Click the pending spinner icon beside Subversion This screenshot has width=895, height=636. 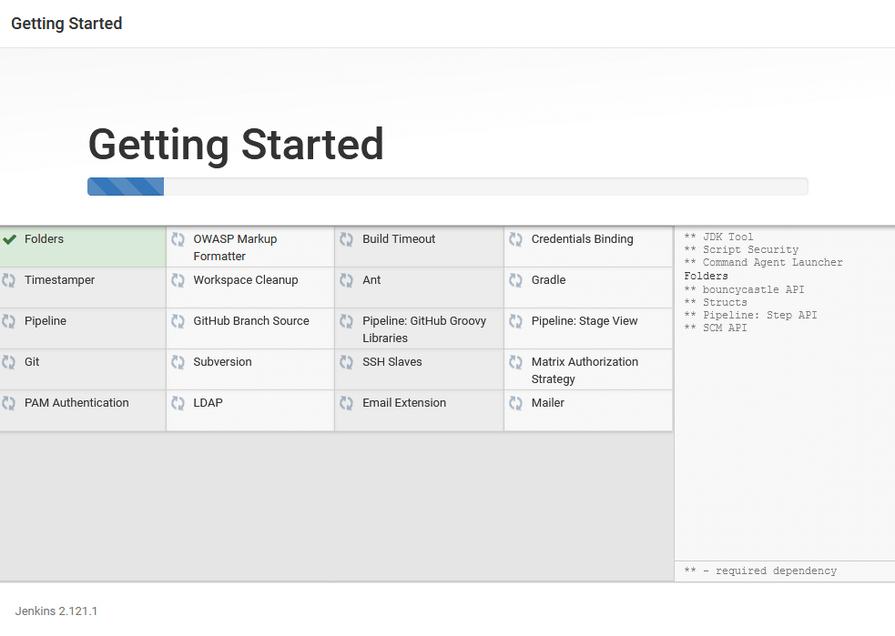[178, 363]
